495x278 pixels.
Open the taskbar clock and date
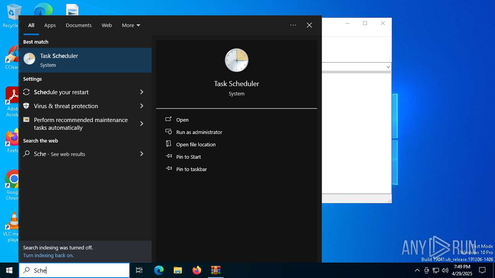pyautogui.click(x=462, y=270)
